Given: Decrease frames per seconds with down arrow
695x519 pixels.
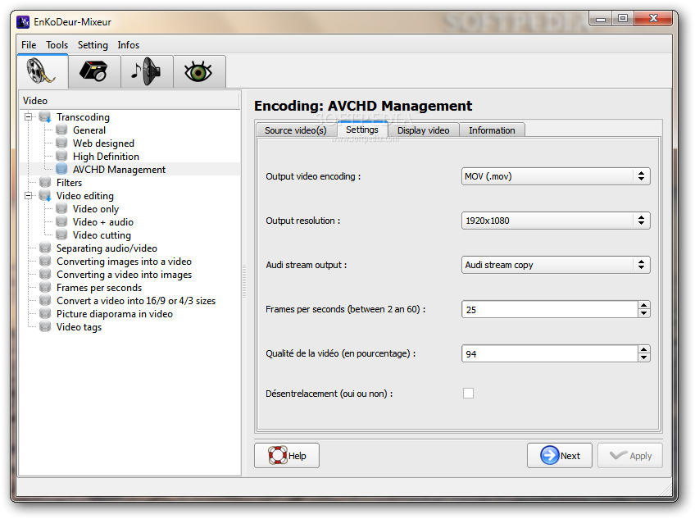Looking at the screenshot, I should tap(643, 314).
